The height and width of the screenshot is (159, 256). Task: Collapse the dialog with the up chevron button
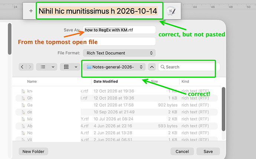click(x=152, y=67)
